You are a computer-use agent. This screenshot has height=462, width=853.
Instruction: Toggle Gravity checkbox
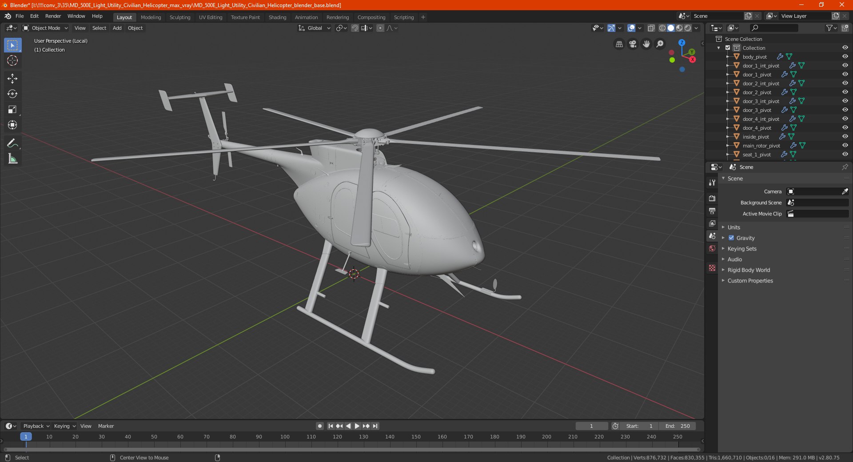coord(731,238)
